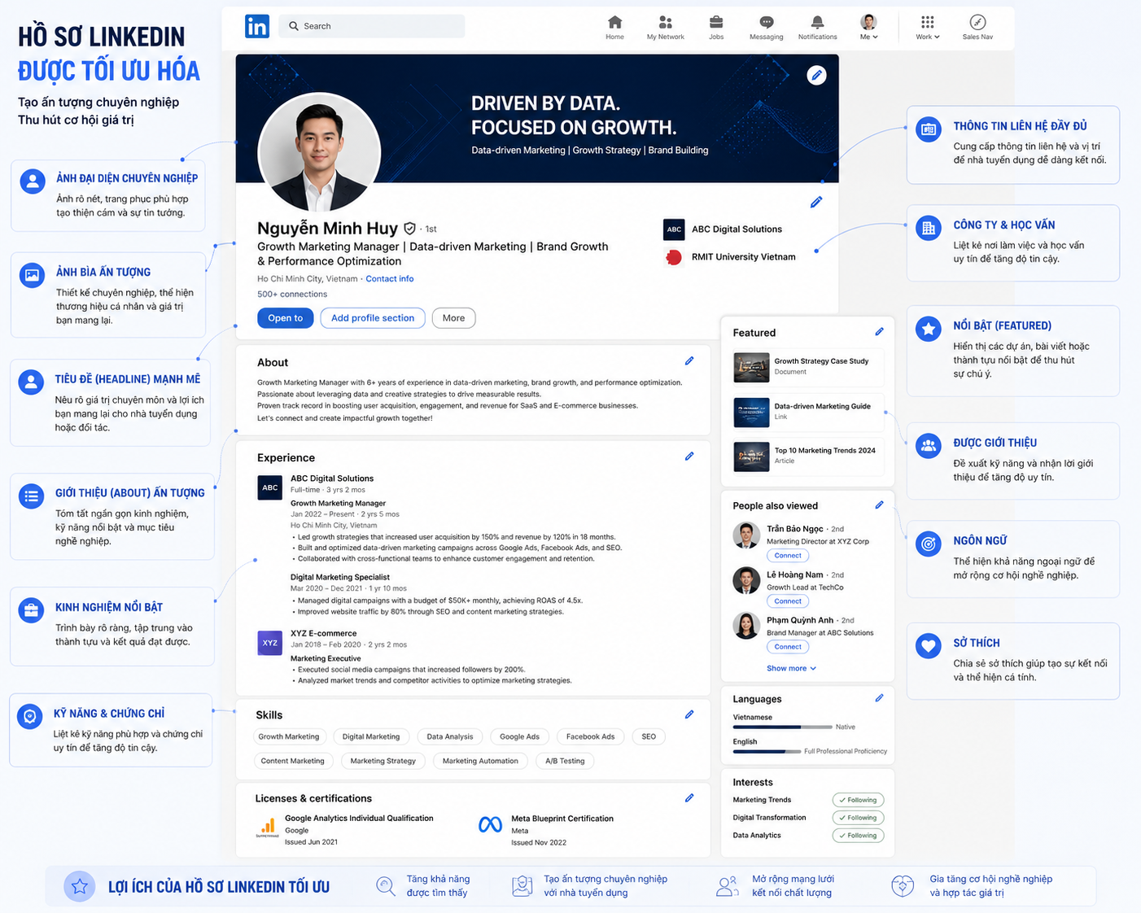
Task: Open Growth Strategy Case Study document
Action: 808,367
